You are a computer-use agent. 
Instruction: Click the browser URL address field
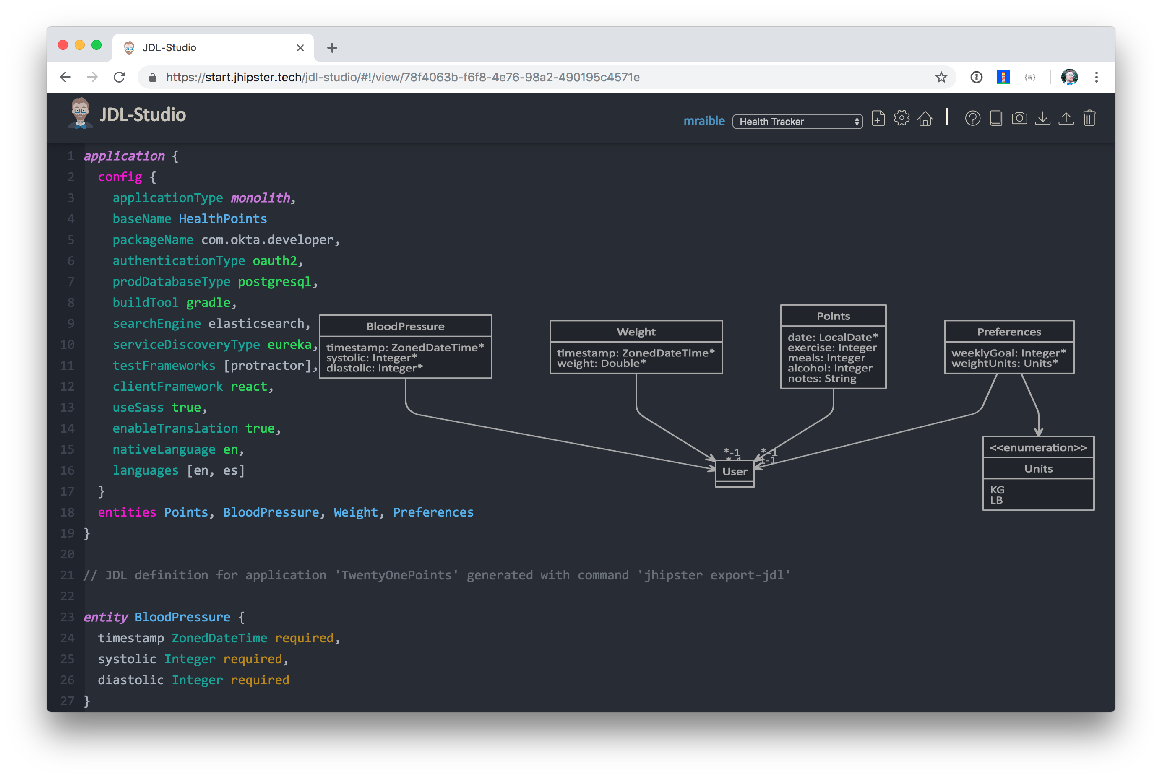[x=497, y=78]
